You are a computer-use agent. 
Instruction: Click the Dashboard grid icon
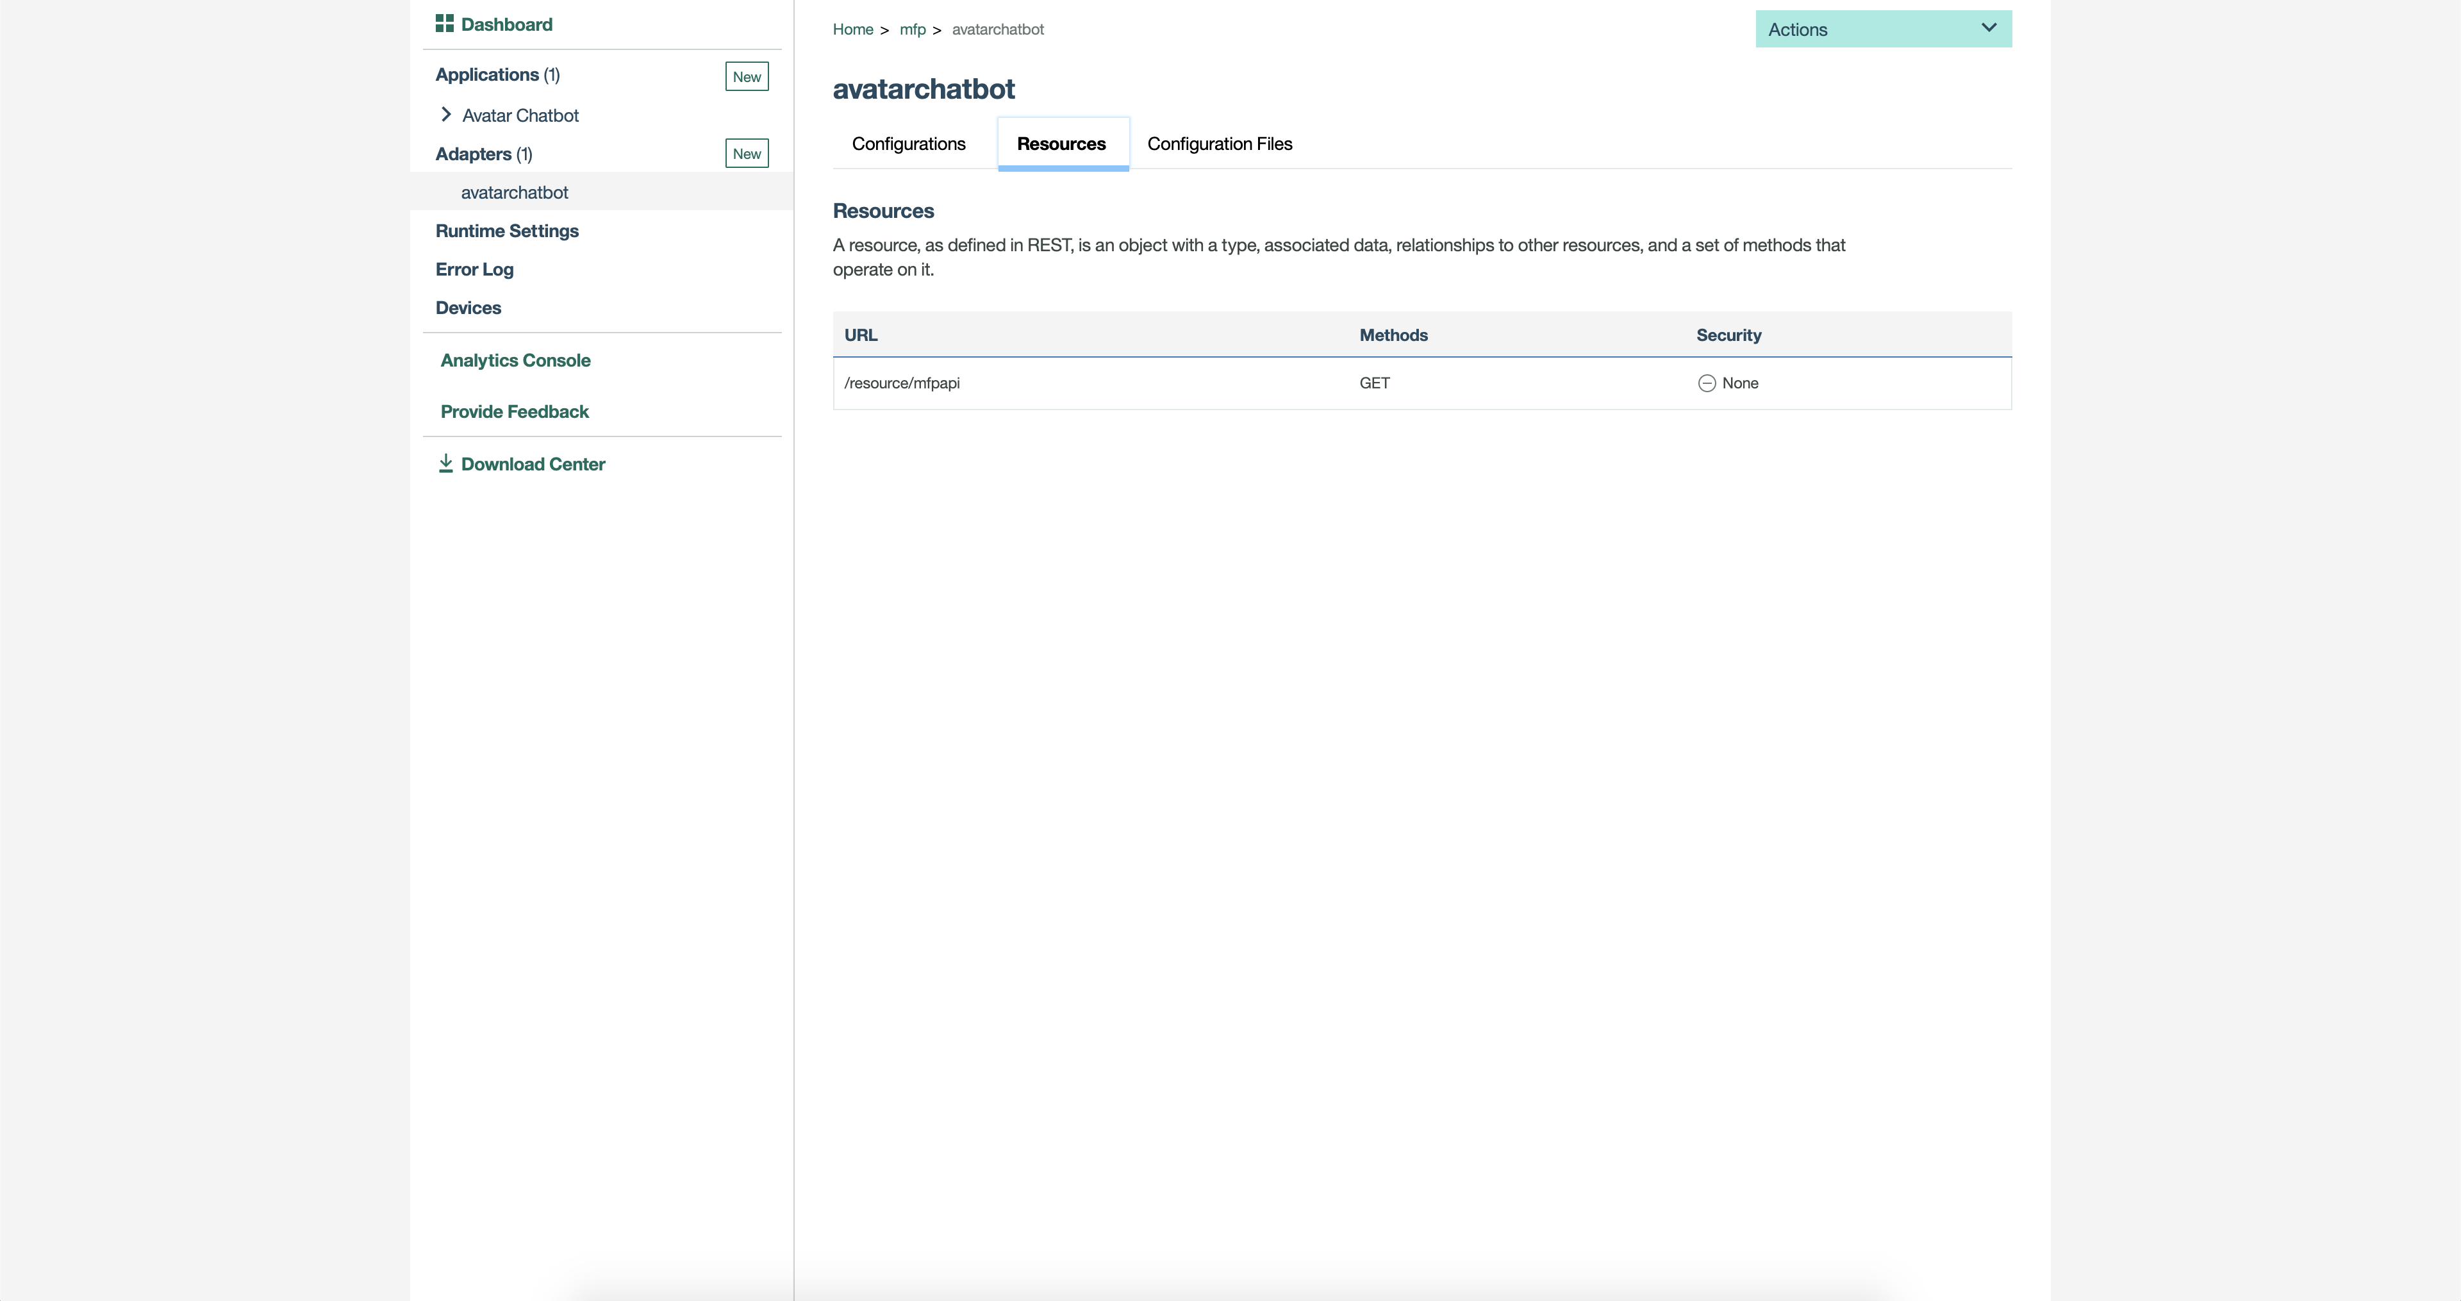(444, 24)
